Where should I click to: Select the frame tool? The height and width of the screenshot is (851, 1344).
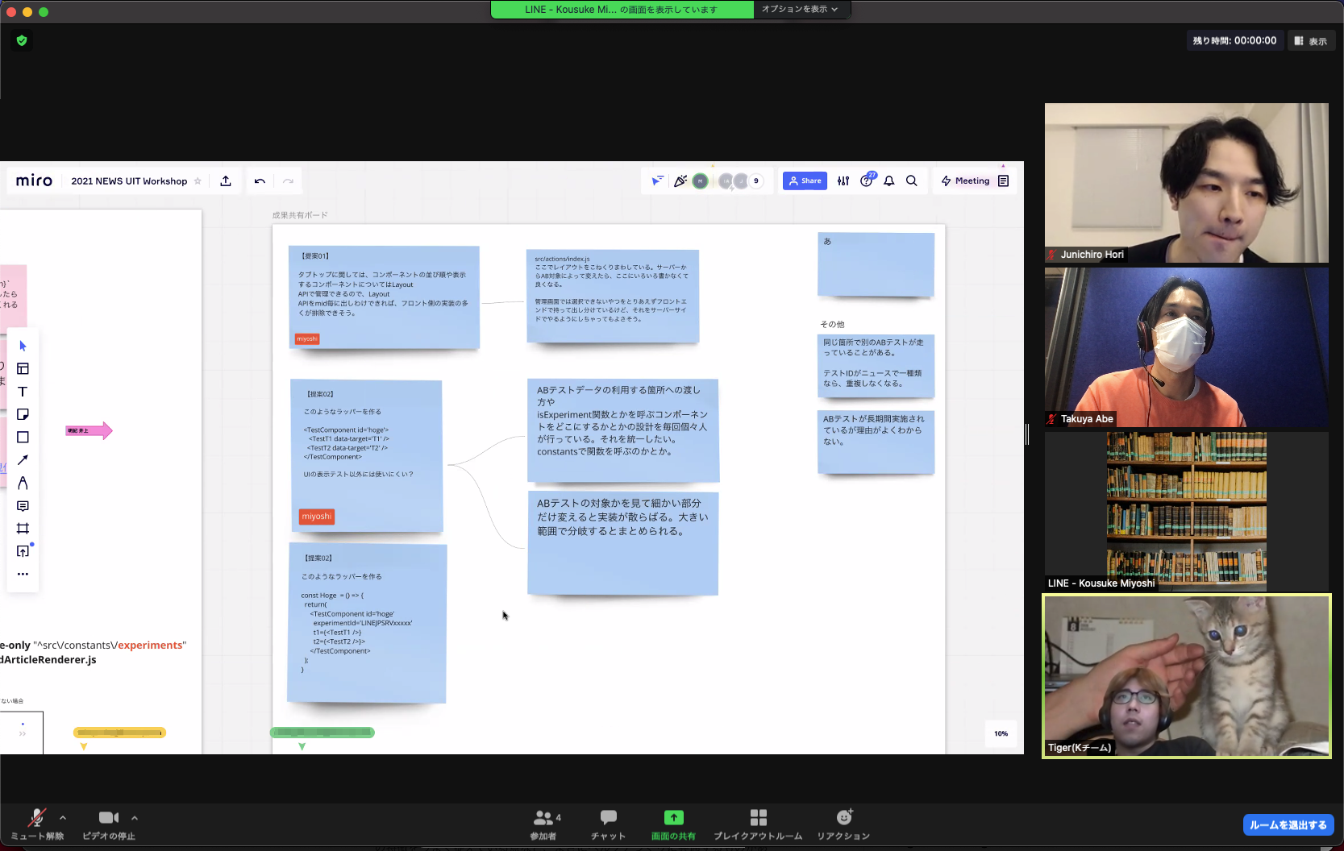tap(23, 529)
